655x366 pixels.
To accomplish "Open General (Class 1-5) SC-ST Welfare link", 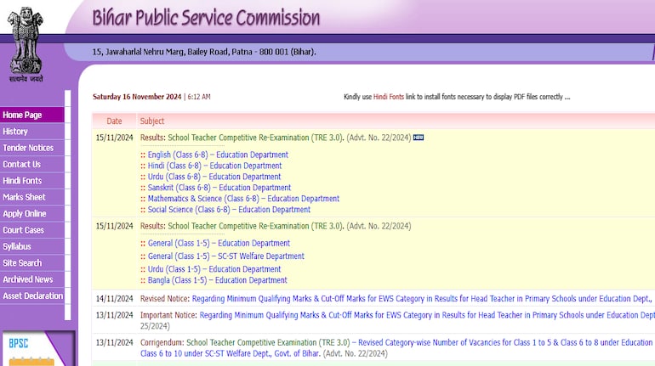I will pyautogui.click(x=225, y=256).
